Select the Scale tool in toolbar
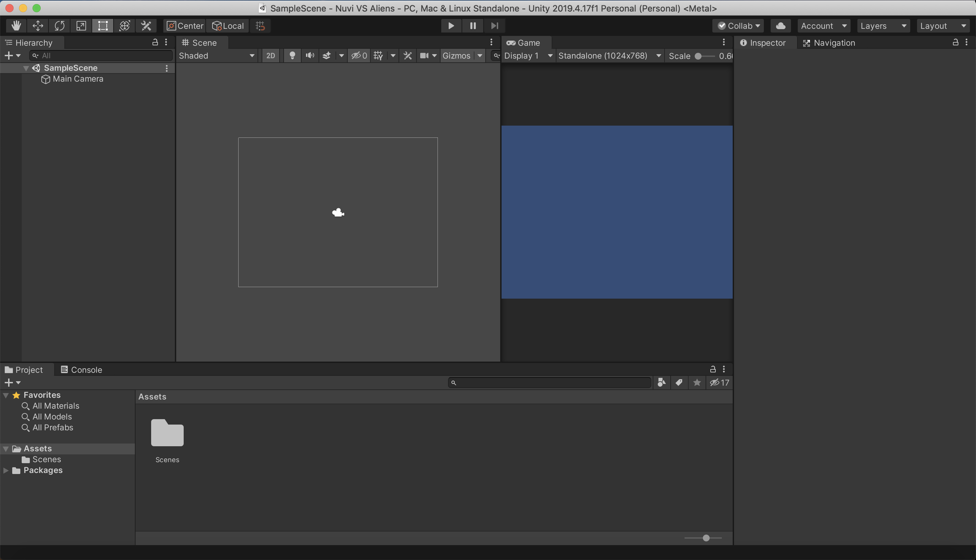The image size is (976, 560). (x=80, y=25)
